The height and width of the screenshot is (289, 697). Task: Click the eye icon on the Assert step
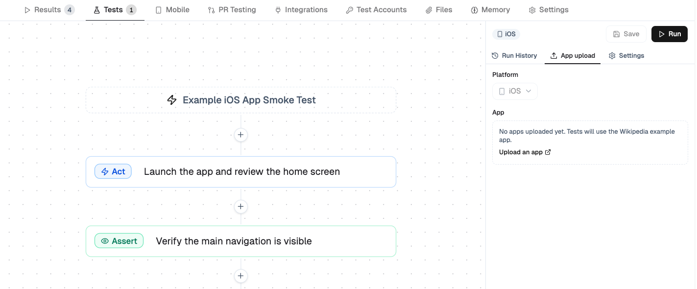pos(105,241)
